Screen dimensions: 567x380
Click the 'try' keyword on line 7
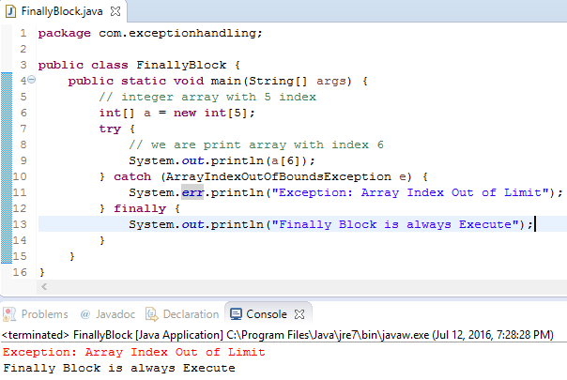point(110,129)
